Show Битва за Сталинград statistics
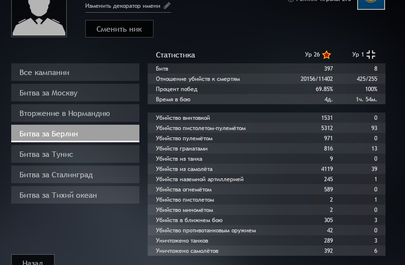The image size is (405, 265). coord(75,175)
